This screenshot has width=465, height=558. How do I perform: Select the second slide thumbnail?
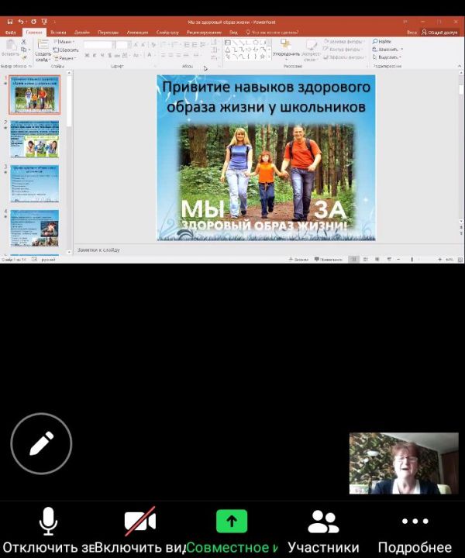coord(34,139)
